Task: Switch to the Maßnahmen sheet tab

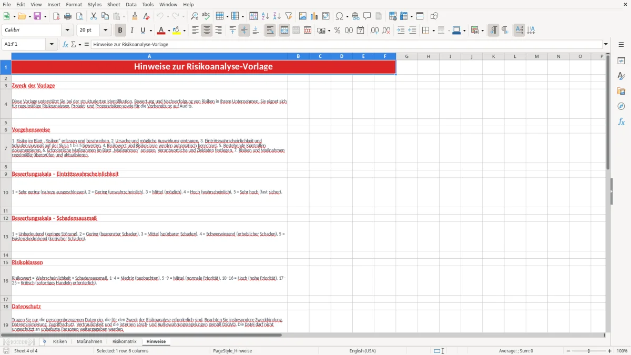Action: tap(89, 341)
